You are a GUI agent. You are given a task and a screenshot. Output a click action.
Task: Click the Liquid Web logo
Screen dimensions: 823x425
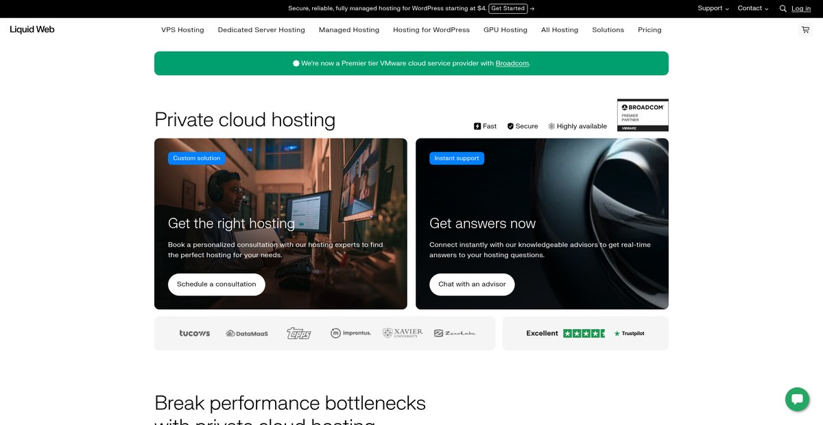pyautogui.click(x=32, y=29)
